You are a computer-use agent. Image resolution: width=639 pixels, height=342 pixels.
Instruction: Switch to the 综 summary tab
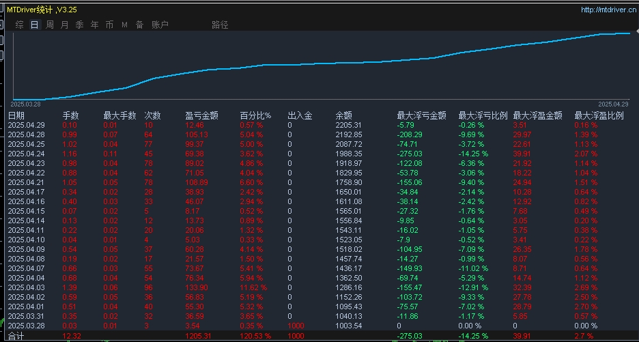tap(19, 25)
